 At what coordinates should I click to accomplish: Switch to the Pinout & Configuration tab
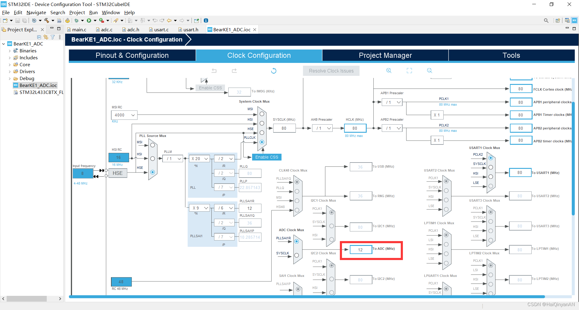132,55
